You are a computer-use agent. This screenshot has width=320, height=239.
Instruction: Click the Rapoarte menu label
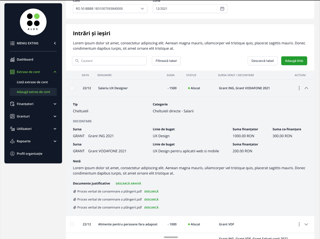click(x=24, y=141)
